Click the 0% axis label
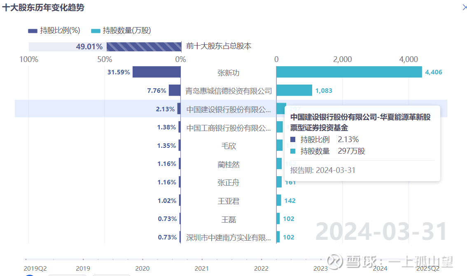The image size is (467, 276). pos(180,60)
